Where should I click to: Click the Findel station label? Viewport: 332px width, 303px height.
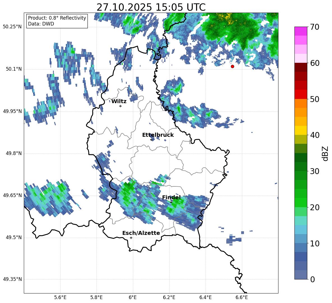tap(171, 197)
